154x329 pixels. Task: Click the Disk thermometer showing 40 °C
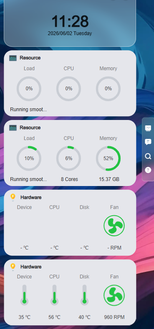point(84,295)
